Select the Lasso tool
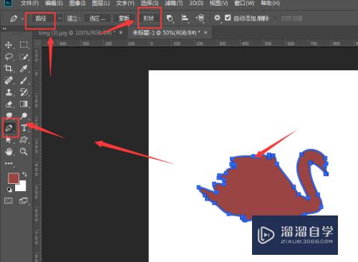The height and width of the screenshot is (262, 358). click(9, 57)
